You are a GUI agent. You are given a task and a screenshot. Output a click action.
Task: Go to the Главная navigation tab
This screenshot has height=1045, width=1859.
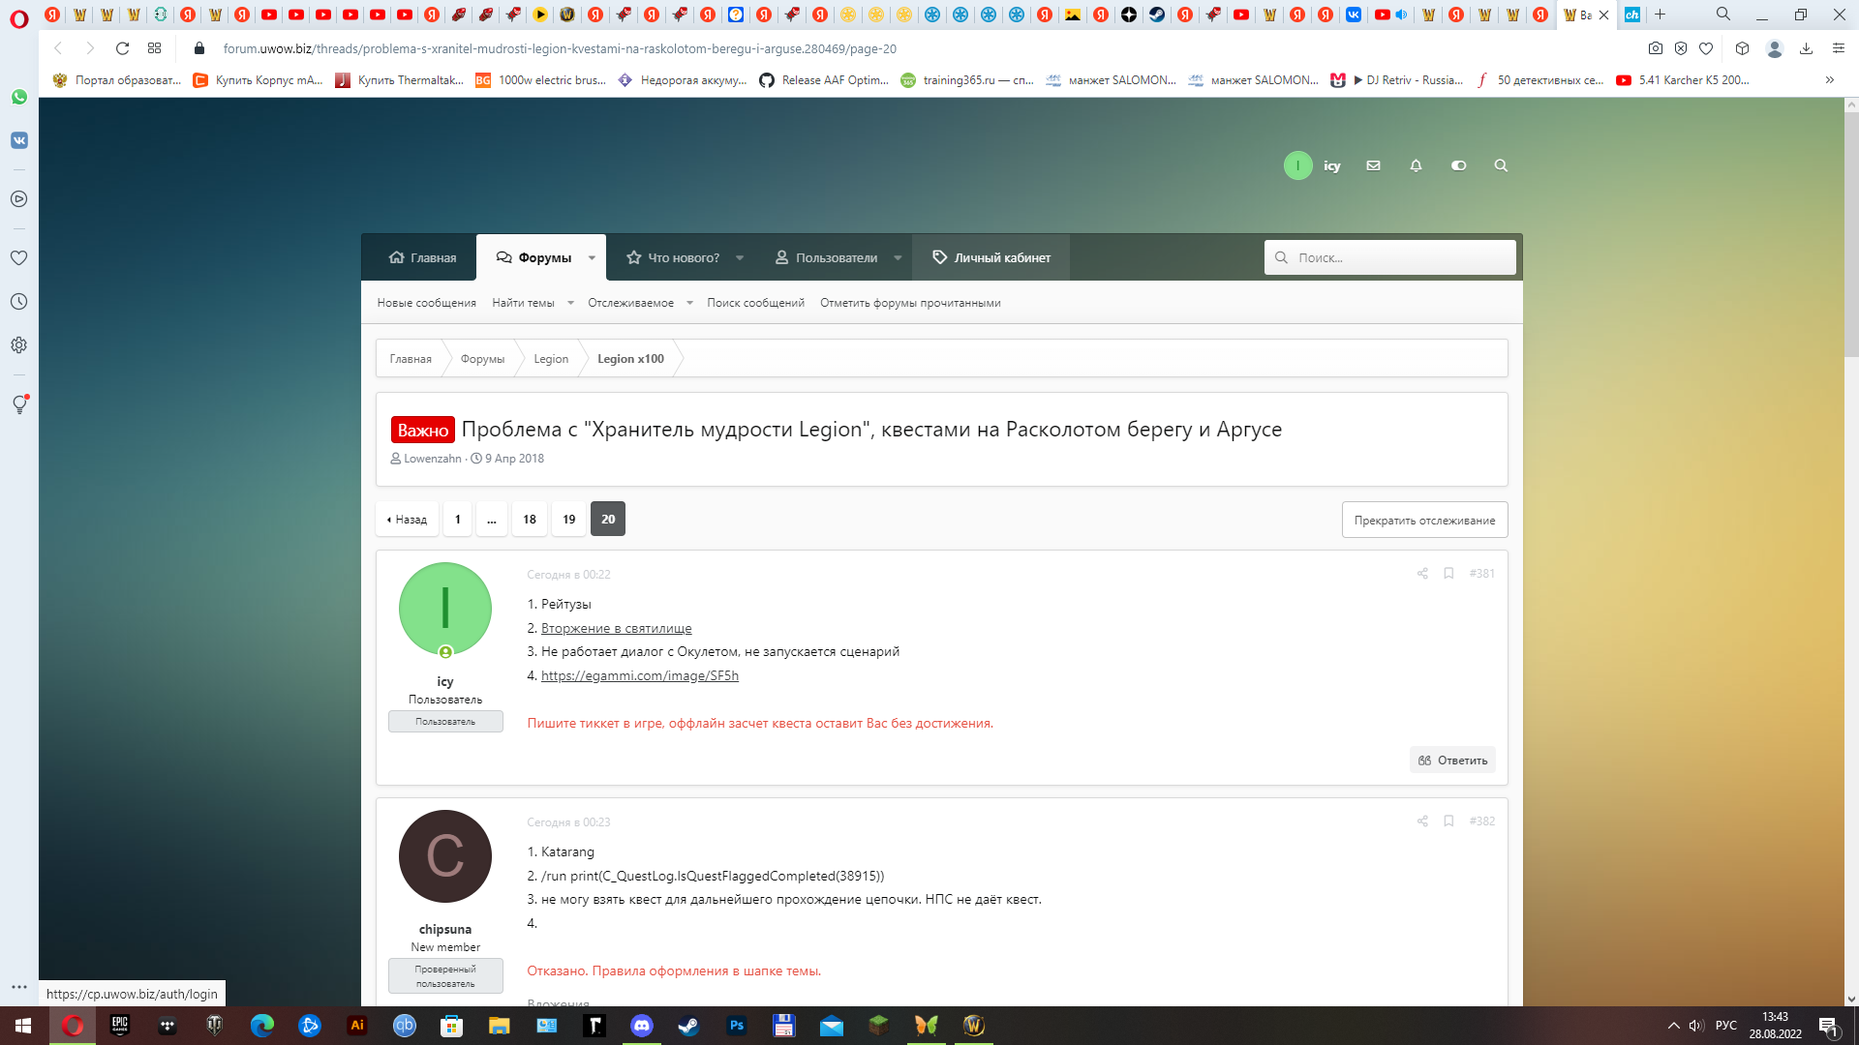tap(422, 258)
